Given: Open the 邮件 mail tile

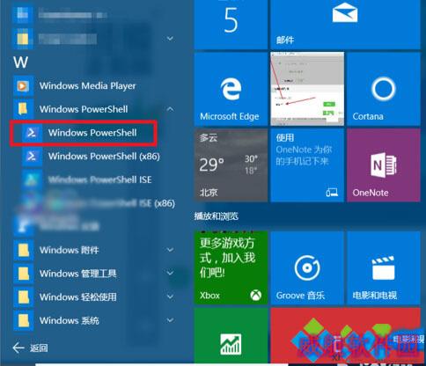Looking at the screenshot, I should (345, 25).
